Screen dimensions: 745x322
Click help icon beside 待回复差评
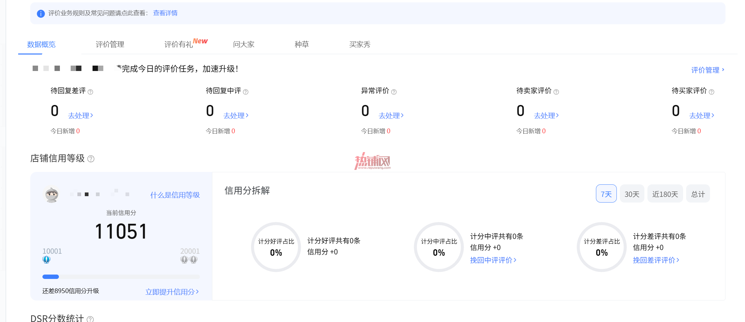[x=90, y=92]
